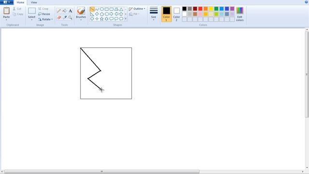This screenshot has width=309, height=174.
Task: Open the line Size dropdown
Action: click(x=154, y=14)
